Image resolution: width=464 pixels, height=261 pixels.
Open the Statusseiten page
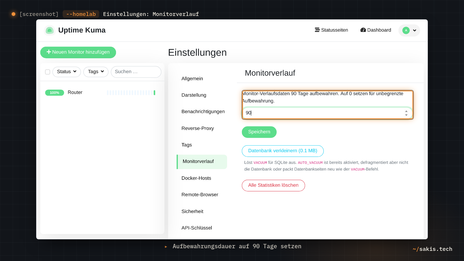click(x=331, y=30)
